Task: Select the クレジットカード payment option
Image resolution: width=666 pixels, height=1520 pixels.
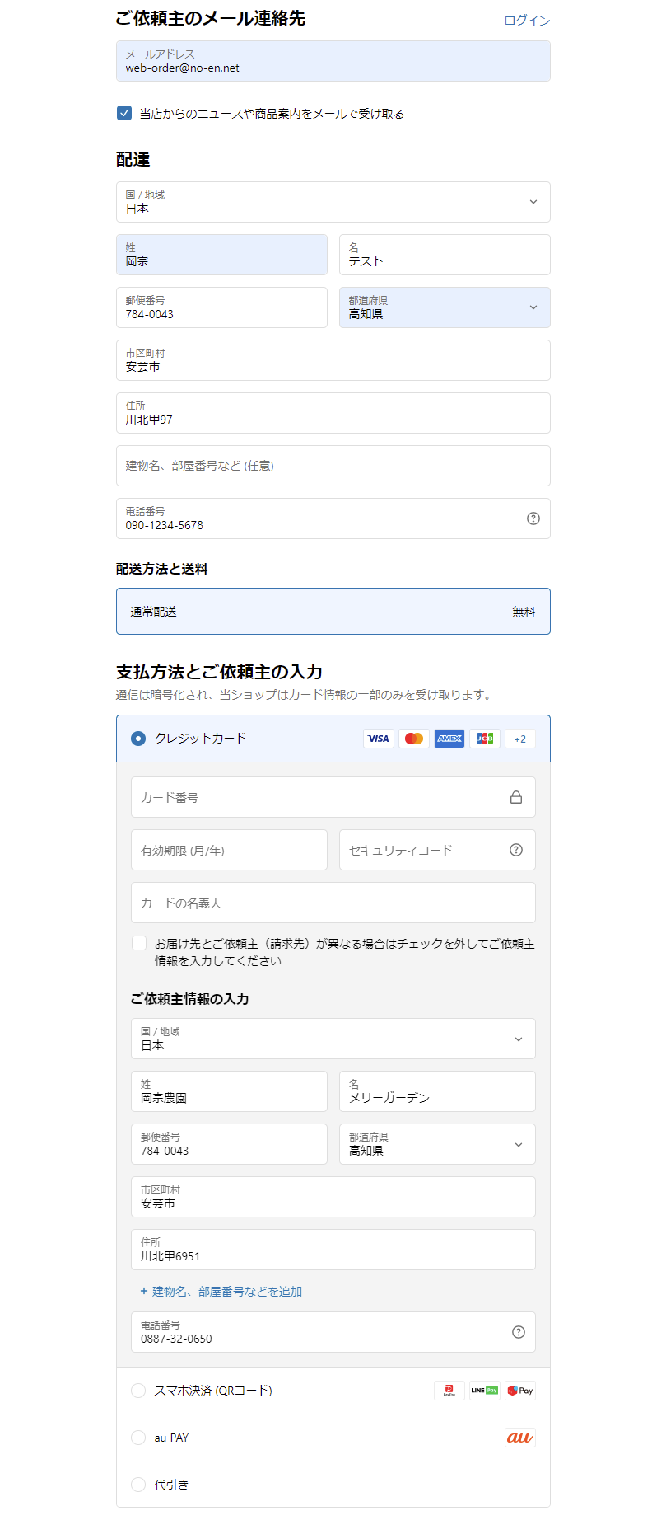Action: coord(138,739)
